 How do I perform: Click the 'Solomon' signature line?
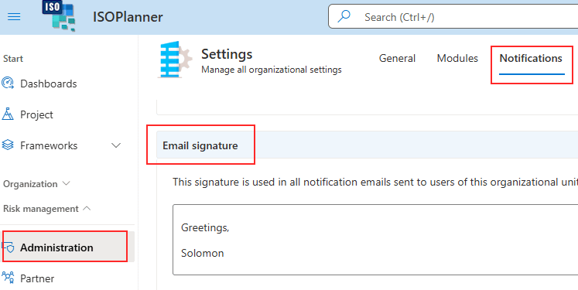tap(203, 253)
